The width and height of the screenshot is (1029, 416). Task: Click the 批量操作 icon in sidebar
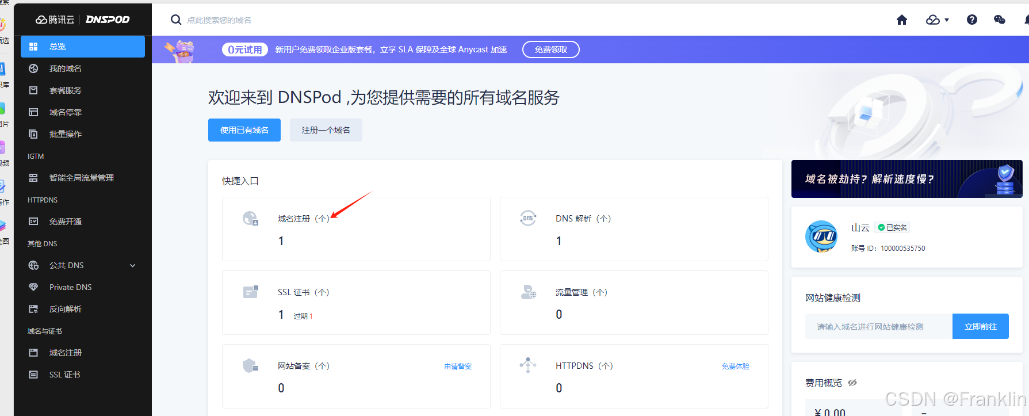[x=33, y=134]
